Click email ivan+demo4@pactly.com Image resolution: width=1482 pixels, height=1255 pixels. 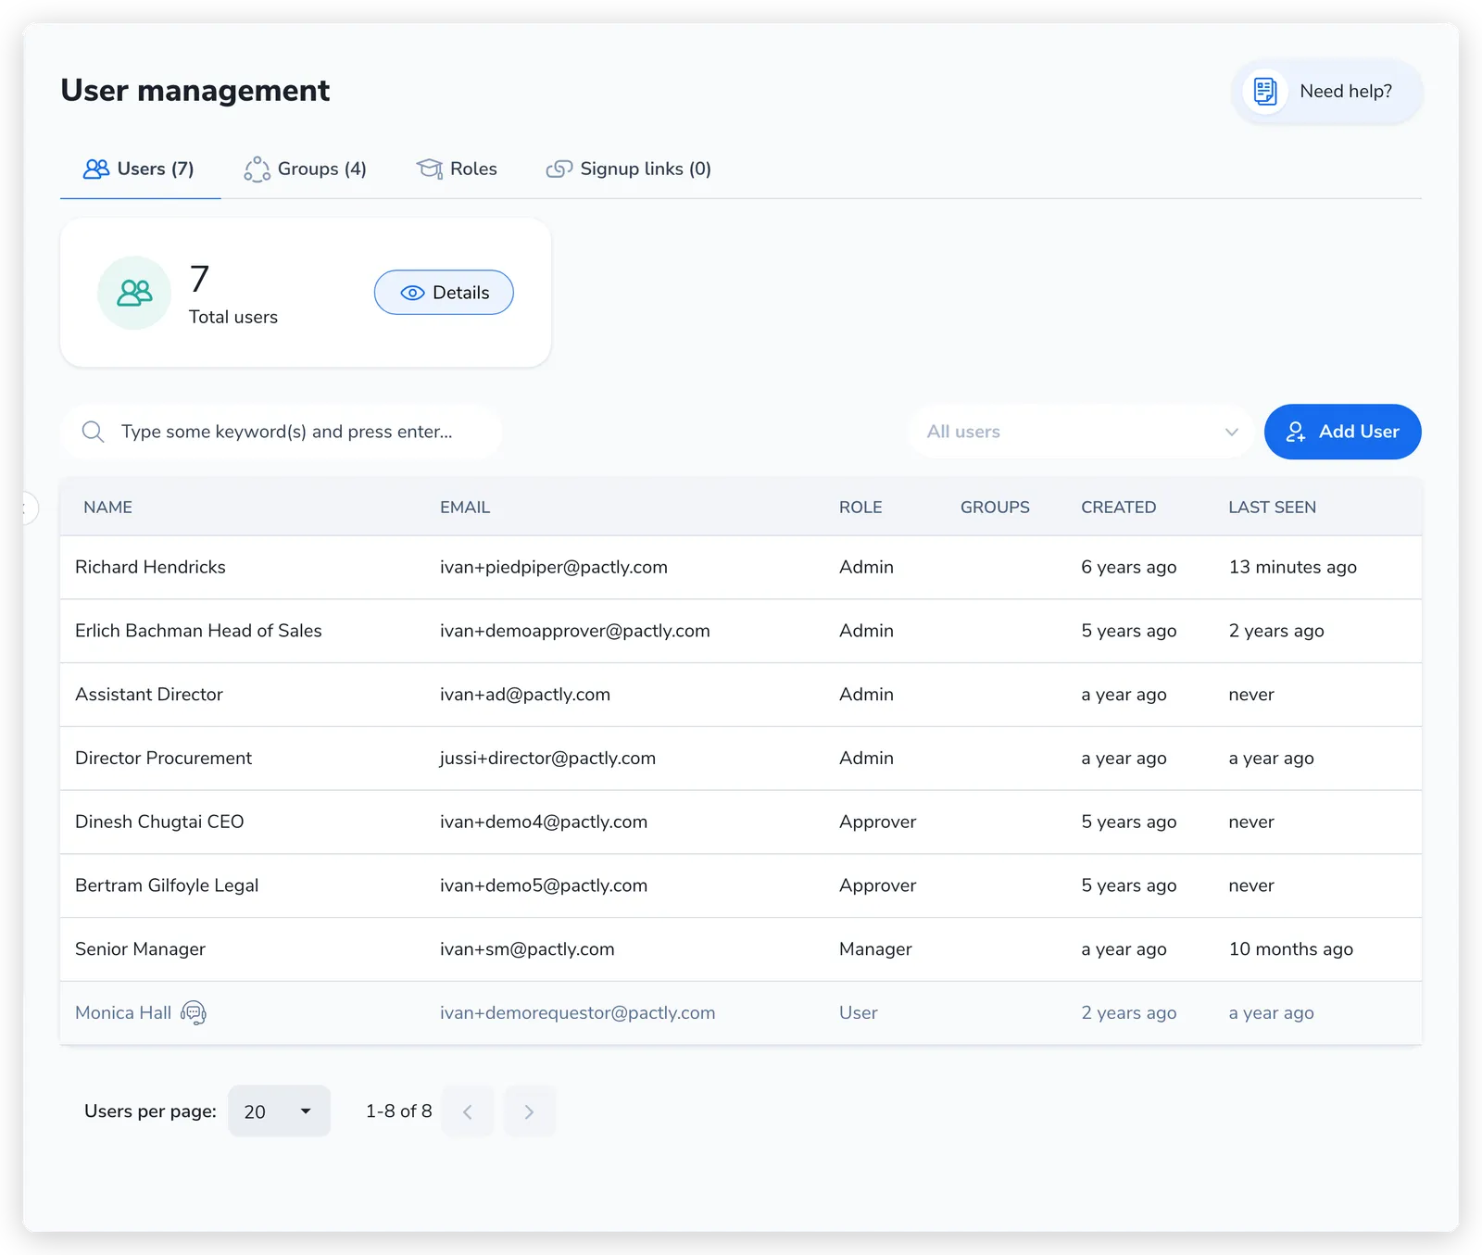coord(544,822)
